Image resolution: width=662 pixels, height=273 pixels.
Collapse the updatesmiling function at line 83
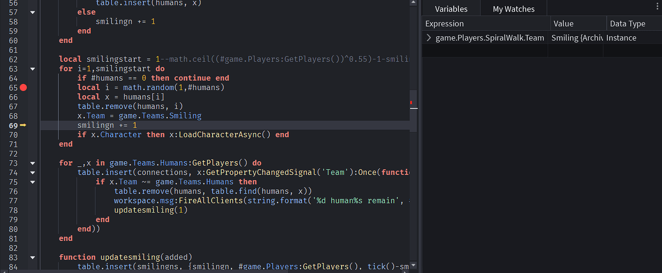tap(33, 258)
